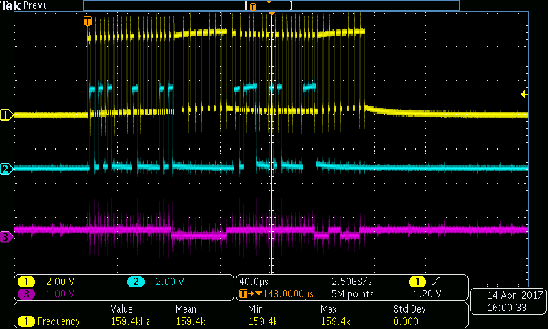Click channel 2 badge in scale readout

tap(136, 282)
